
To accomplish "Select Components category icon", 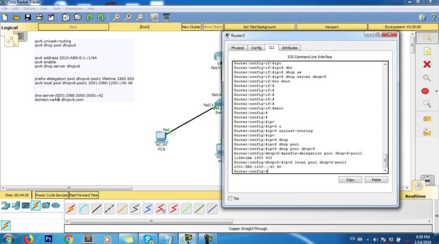I will click(x=26, y=206).
